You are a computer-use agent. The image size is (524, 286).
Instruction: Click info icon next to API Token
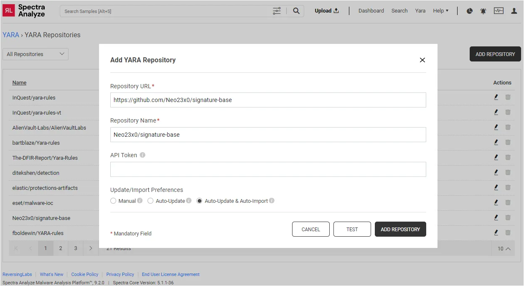click(142, 155)
